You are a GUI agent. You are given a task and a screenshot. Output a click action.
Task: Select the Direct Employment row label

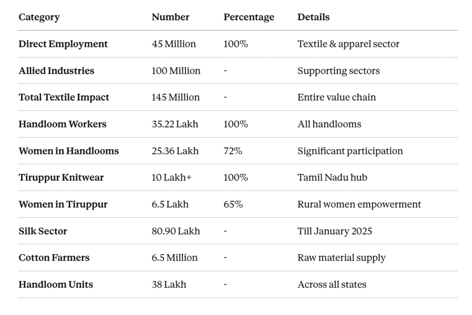[63, 44]
